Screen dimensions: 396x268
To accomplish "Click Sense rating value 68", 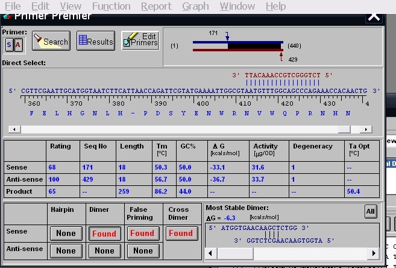I will [52, 167].
